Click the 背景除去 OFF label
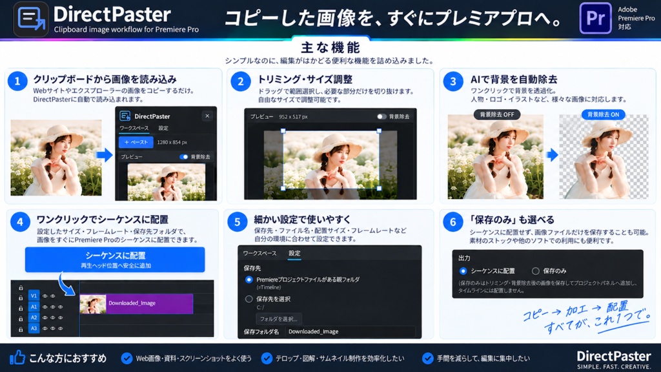The image size is (661, 372). [x=497, y=114]
